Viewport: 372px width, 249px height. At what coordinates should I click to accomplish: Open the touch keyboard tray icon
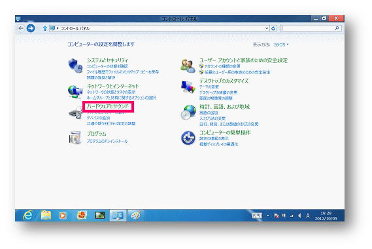coord(257,216)
